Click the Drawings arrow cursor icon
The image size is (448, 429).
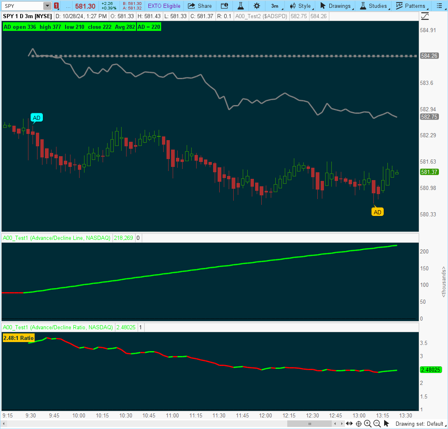[x=323, y=6]
